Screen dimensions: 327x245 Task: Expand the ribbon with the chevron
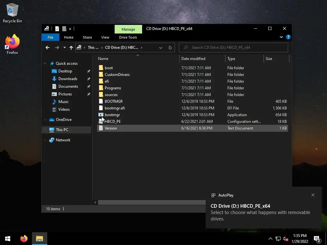click(281, 37)
